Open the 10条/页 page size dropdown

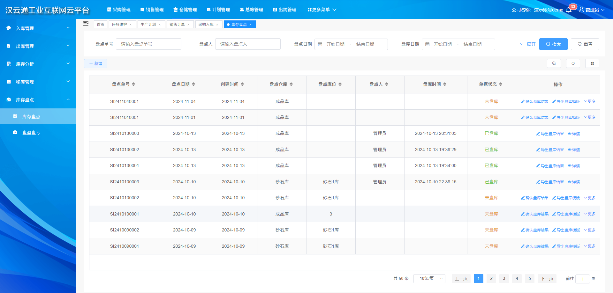point(429,278)
